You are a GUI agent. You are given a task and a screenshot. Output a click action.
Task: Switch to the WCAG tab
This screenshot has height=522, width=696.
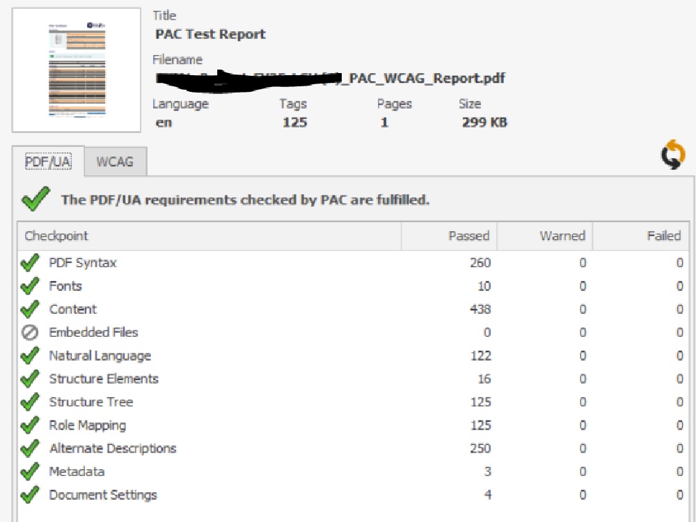(115, 161)
